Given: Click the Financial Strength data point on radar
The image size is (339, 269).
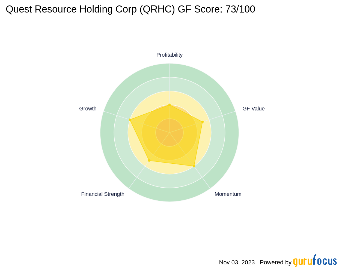Looking at the screenshot, I should tap(149, 161).
